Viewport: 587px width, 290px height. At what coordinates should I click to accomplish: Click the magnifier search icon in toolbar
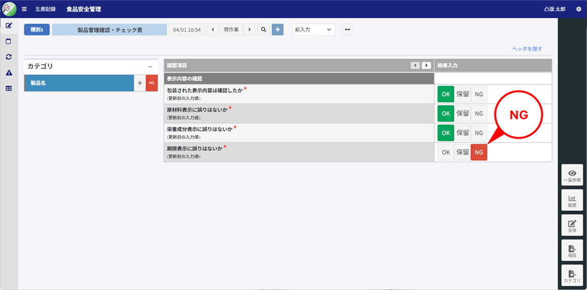pyautogui.click(x=264, y=30)
